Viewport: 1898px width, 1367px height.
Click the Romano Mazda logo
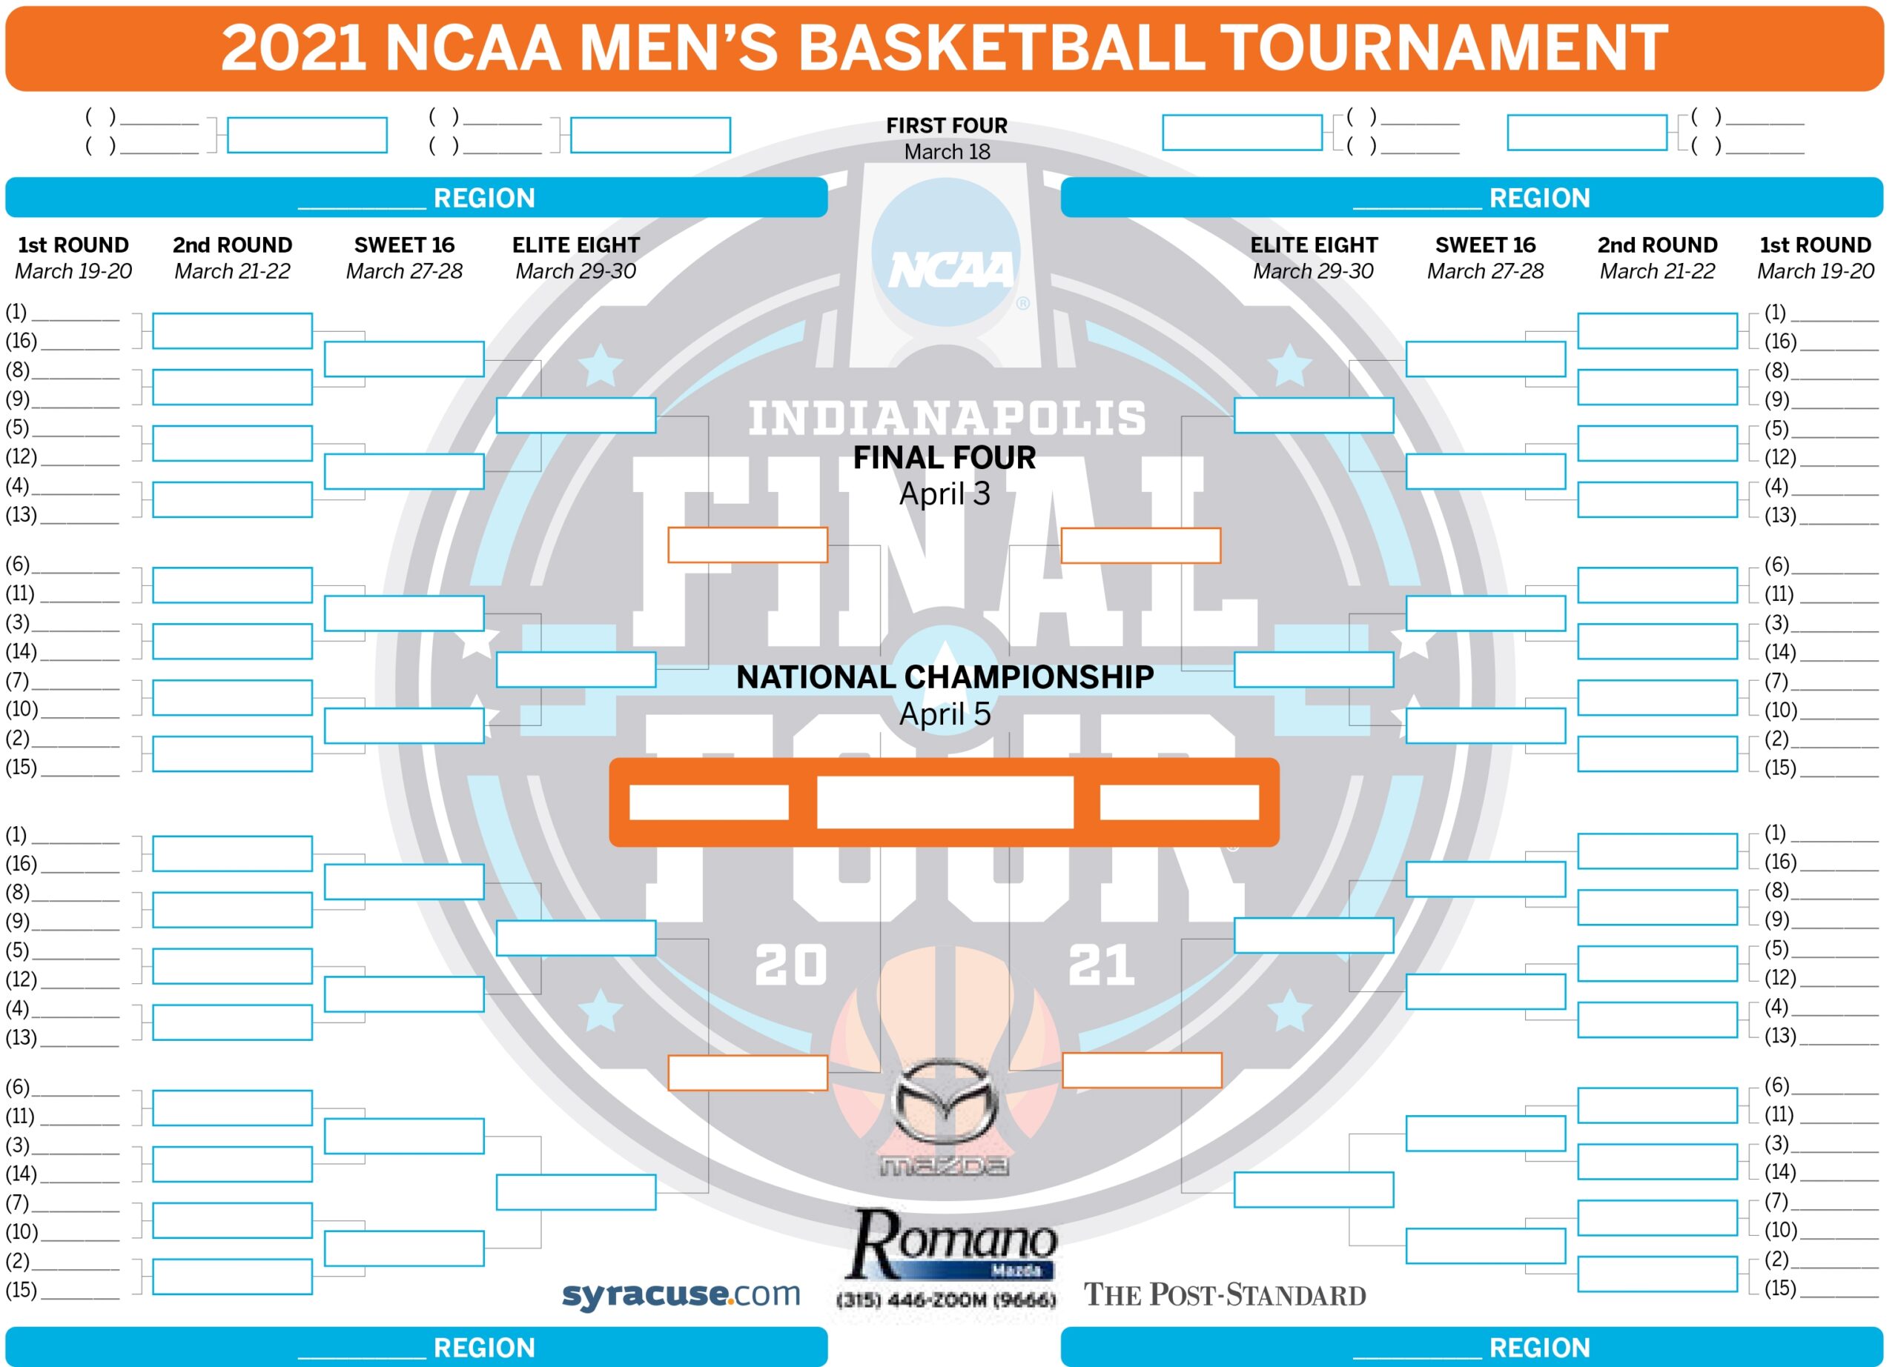[953, 1244]
